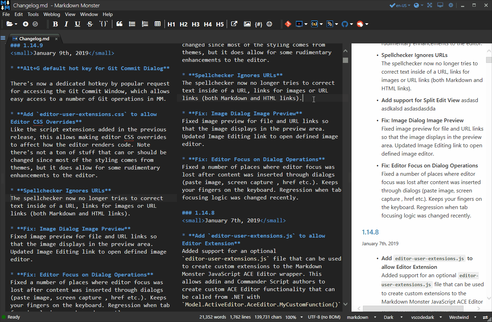The height and width of the screenshot is (322, 492).
Task: Open the Weblog menu
Action: (51, 14)
